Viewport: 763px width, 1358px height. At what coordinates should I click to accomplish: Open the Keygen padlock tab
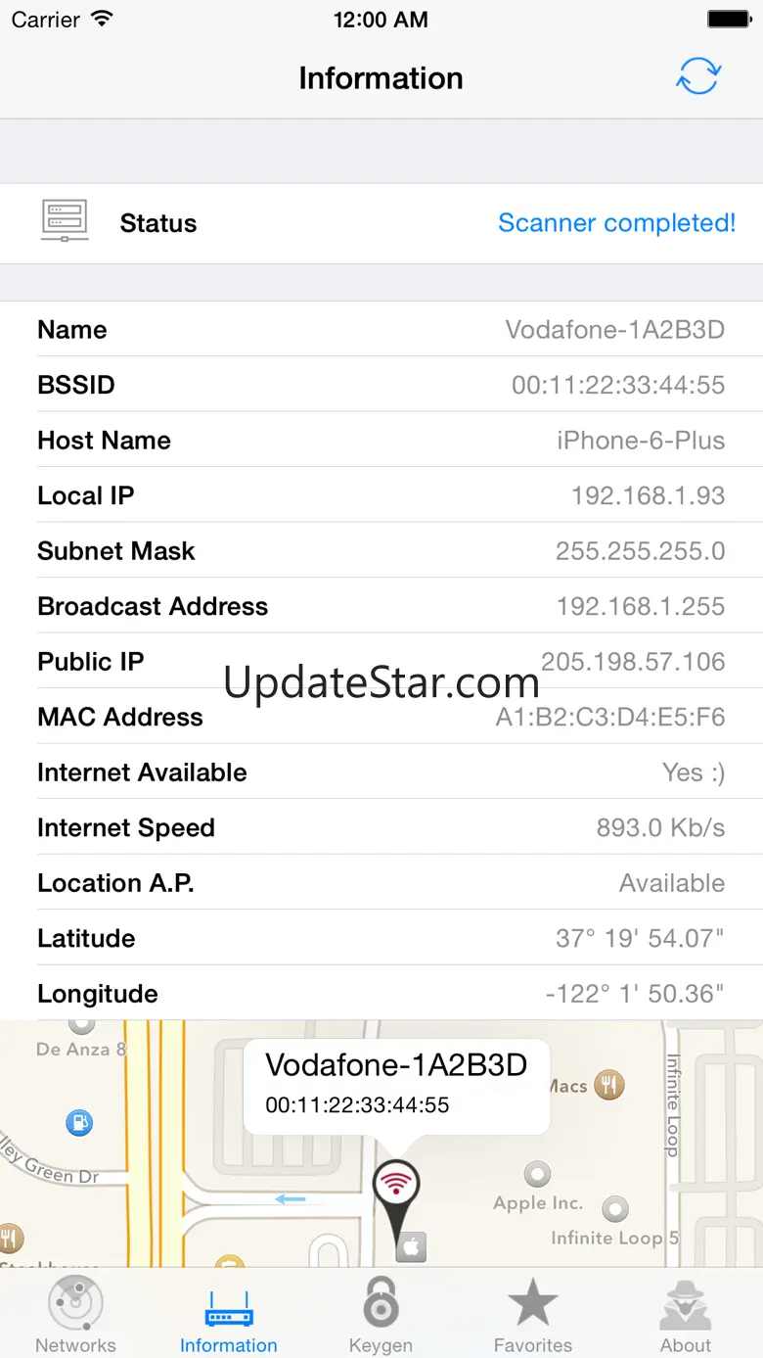pos(381,1315)
